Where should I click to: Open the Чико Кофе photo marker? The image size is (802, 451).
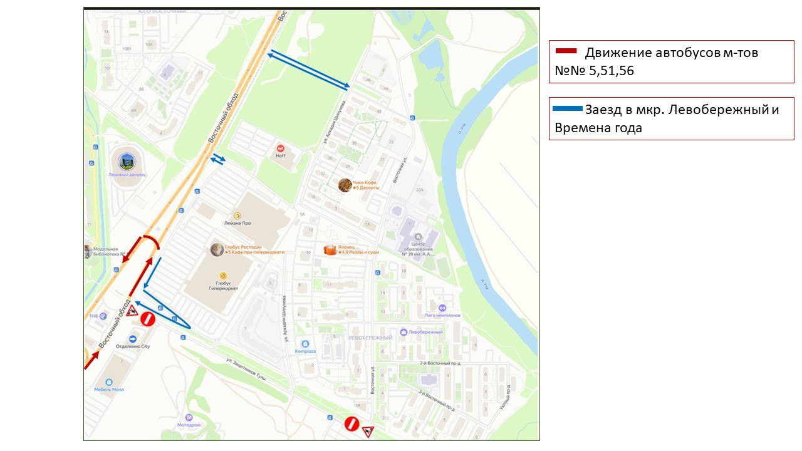(x=345, y=185)
